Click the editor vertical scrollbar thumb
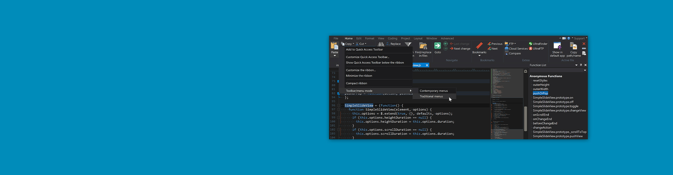The width and height of the screenshot is (673, 175). [525, 118]
